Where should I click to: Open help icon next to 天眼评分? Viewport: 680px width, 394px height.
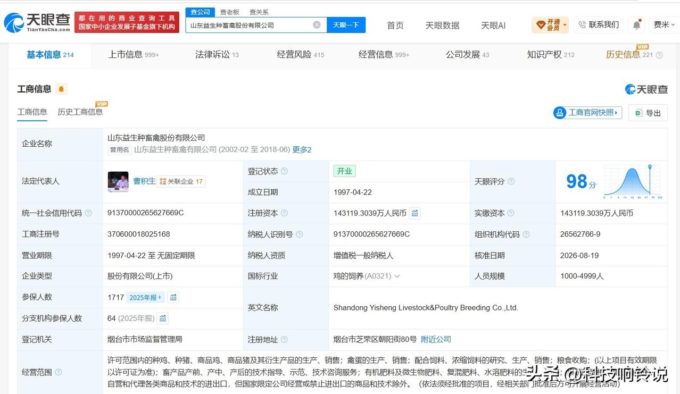[x=511, y=181]
